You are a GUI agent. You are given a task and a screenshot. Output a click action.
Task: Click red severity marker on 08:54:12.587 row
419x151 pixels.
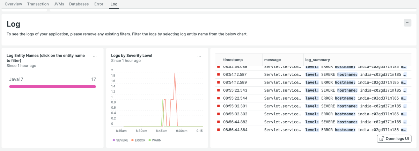pyautogui.click(x=219, y=74)
